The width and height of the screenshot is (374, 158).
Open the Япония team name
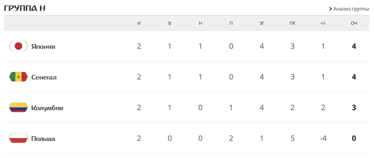tap(43, 47)
